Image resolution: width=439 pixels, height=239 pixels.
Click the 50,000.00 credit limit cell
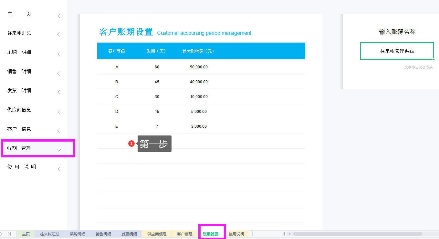coord(199,67)
